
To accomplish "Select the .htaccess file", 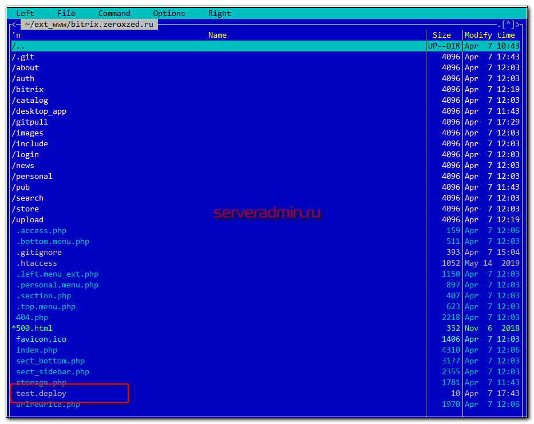I will (x=37, y=263).
